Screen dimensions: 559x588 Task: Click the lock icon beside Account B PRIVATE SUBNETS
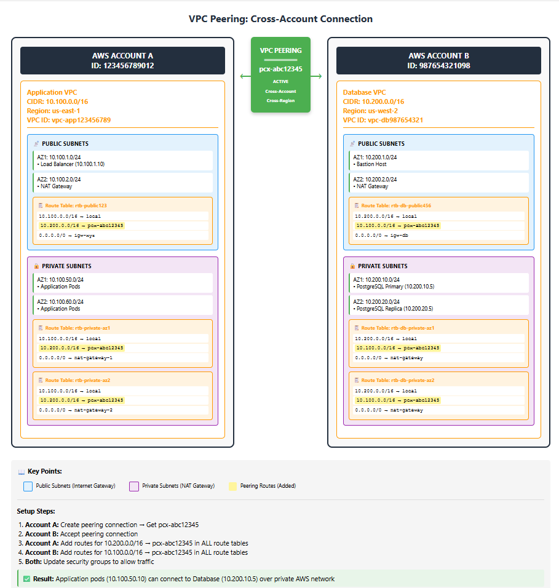[x=352, y=266]
